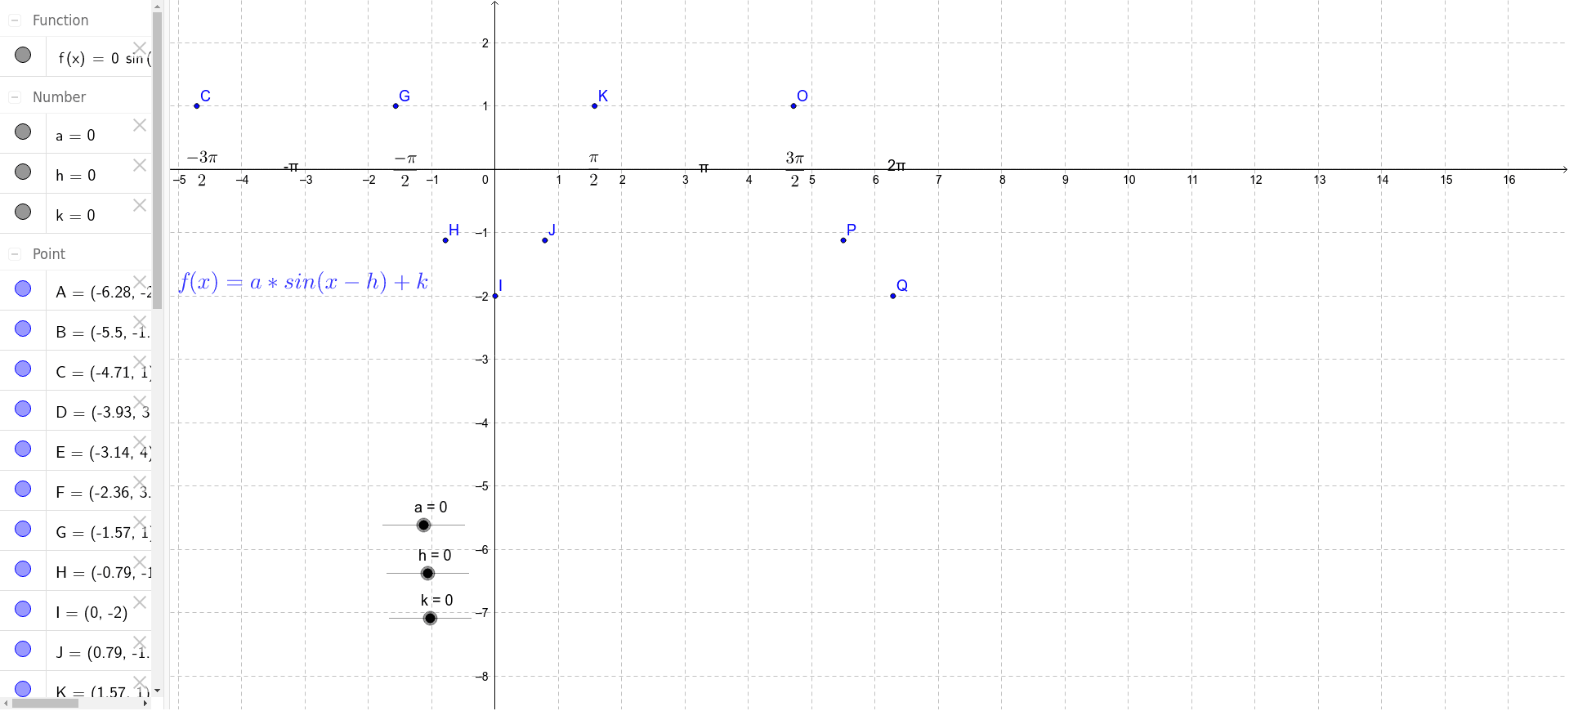Hide point F using its visibility circle

23,489
